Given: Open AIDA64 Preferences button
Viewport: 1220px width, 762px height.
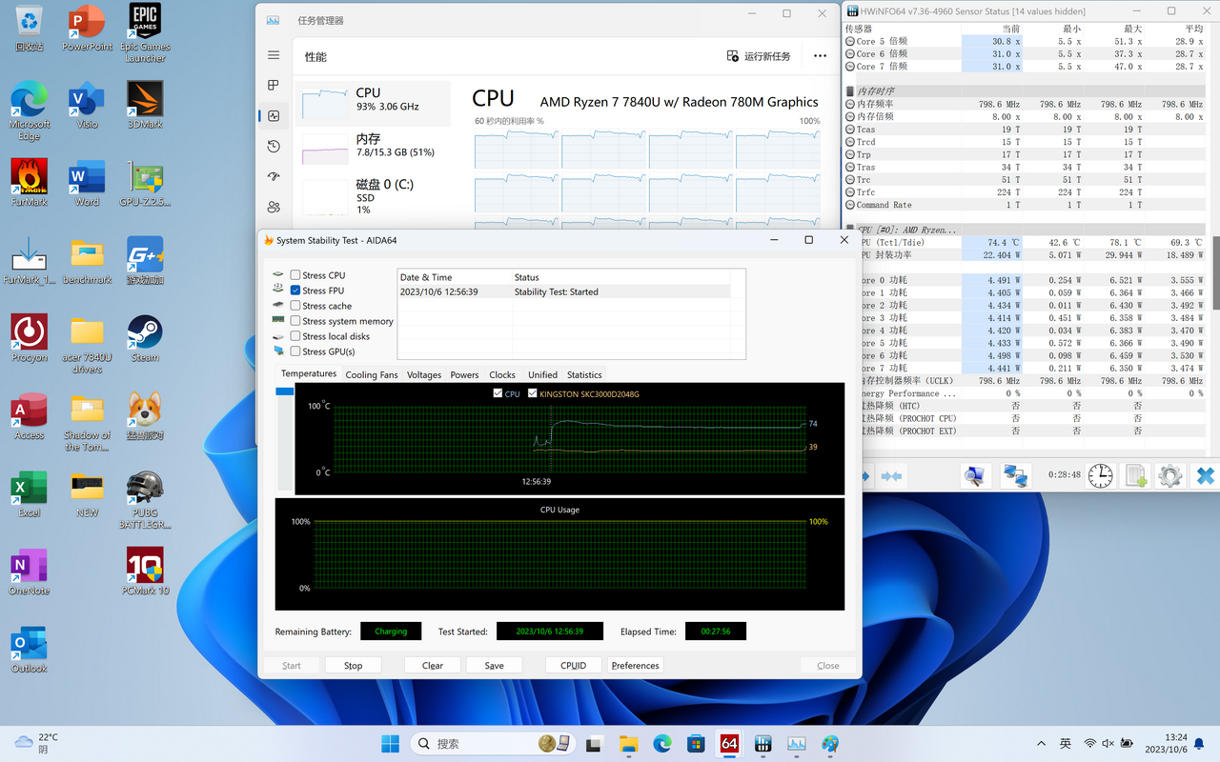Looking at the screenshot, I should pyautogui.click(x=635, y=665).
